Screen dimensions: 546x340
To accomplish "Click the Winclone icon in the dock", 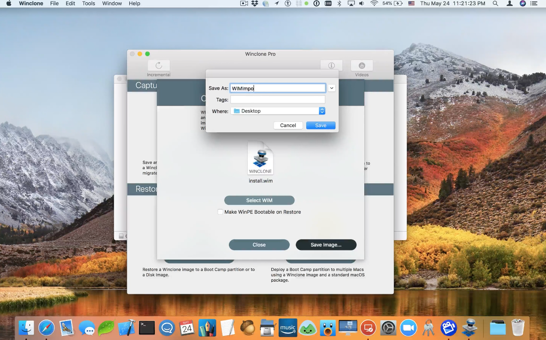I will point(470,327).
